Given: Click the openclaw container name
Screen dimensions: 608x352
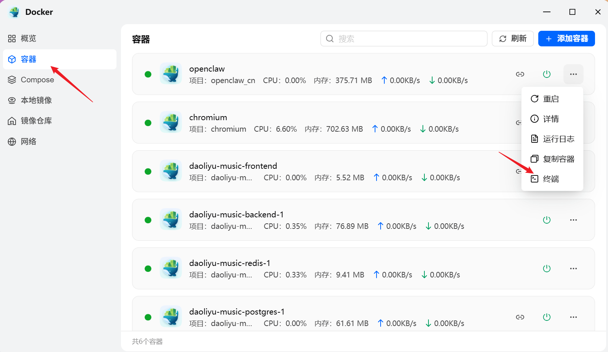Looking at the screenshot, I should click(207, 69).
